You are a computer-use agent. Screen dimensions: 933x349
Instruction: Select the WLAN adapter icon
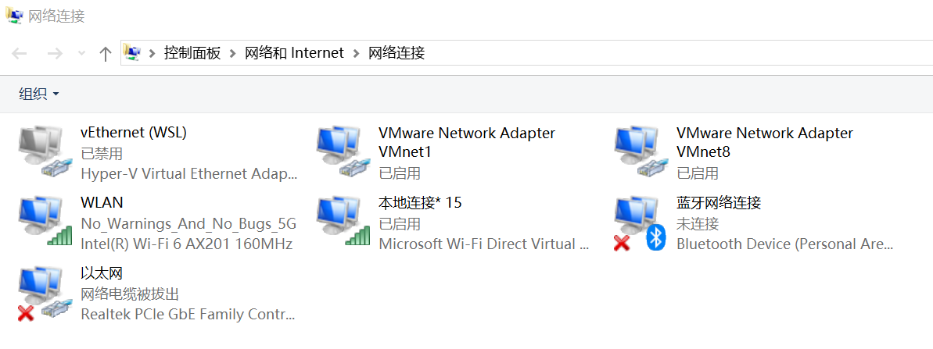(x=41, y=223)
